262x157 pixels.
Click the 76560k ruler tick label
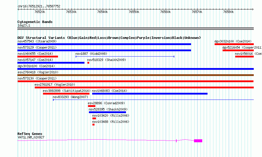tap(165, 12)
